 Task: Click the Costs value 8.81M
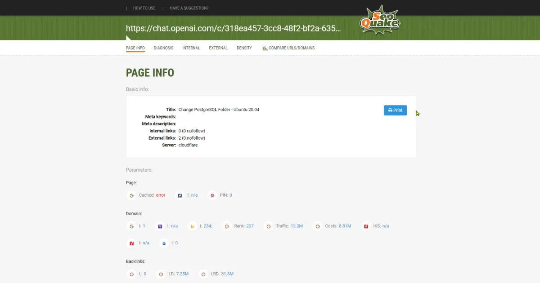click(345, 226)
